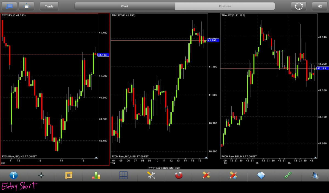329x193 pixels.
Task: Click the 41.193 price tag on H2 chart
Action: 103,55
